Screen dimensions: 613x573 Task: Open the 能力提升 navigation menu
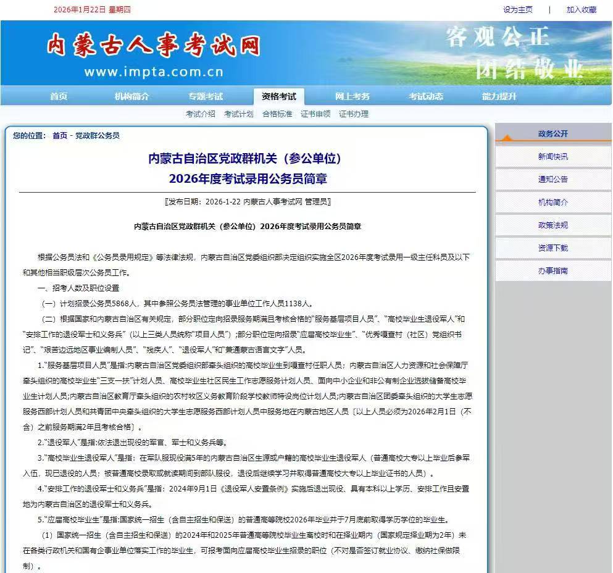coord(498,96)
